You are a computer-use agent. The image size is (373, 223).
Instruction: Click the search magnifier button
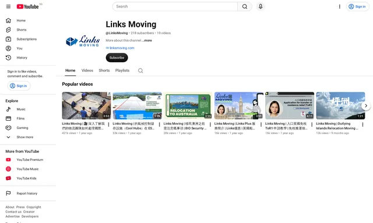tap(245, 6)
